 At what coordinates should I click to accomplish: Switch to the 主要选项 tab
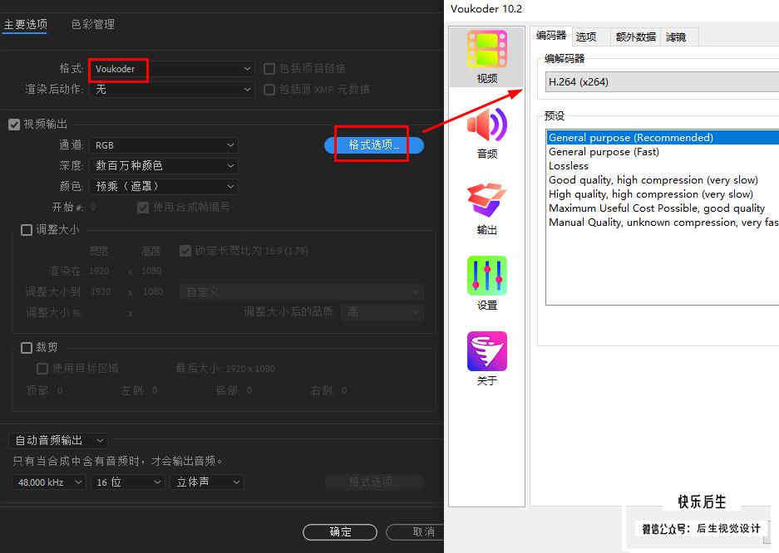tap(25, 24)
